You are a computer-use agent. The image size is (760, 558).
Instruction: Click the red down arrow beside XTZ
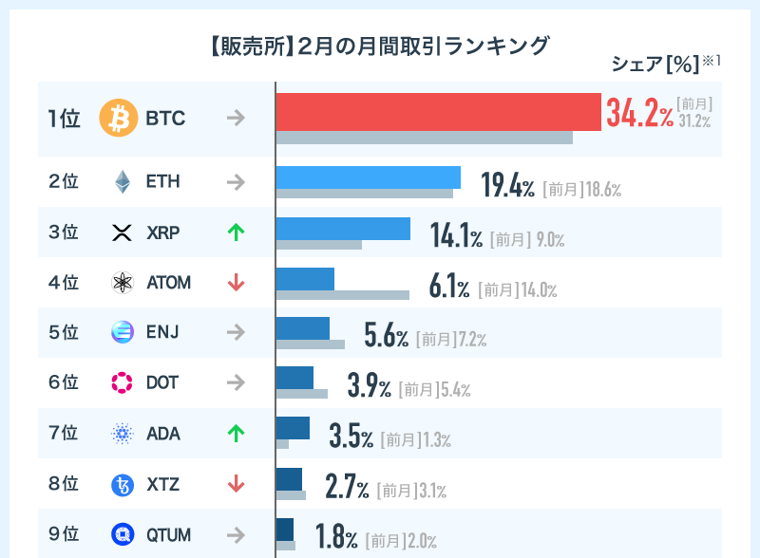tap(236, 485)
